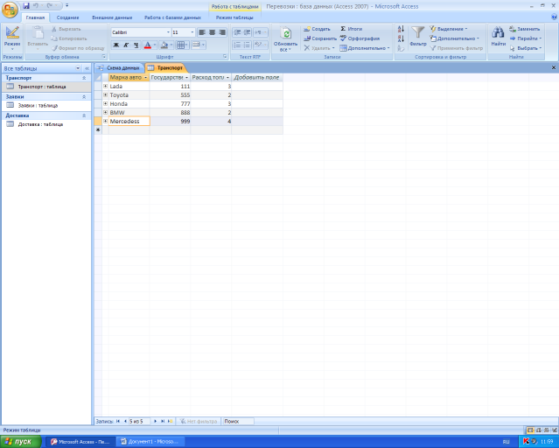This screenshot has width=559, height=448.
Task: Align text left
Action: 202,32
